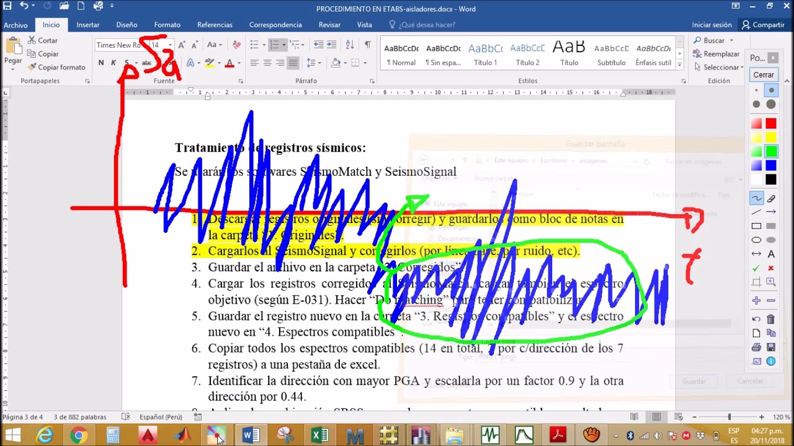Pick the bright red color swatch in palette
The height and width of the screenshot is (446, 794).
coord(771,123)
